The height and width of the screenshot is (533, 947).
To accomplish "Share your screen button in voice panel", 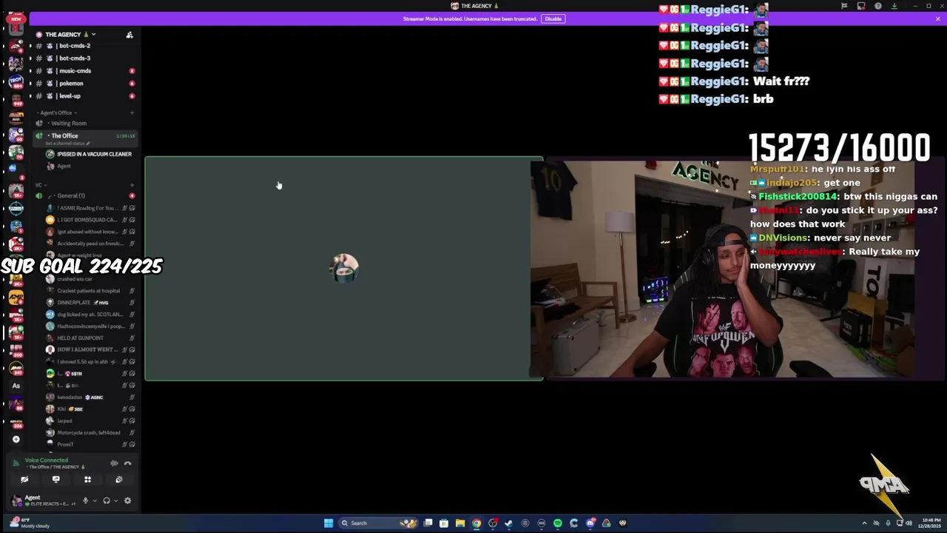I will coord(55,480).
